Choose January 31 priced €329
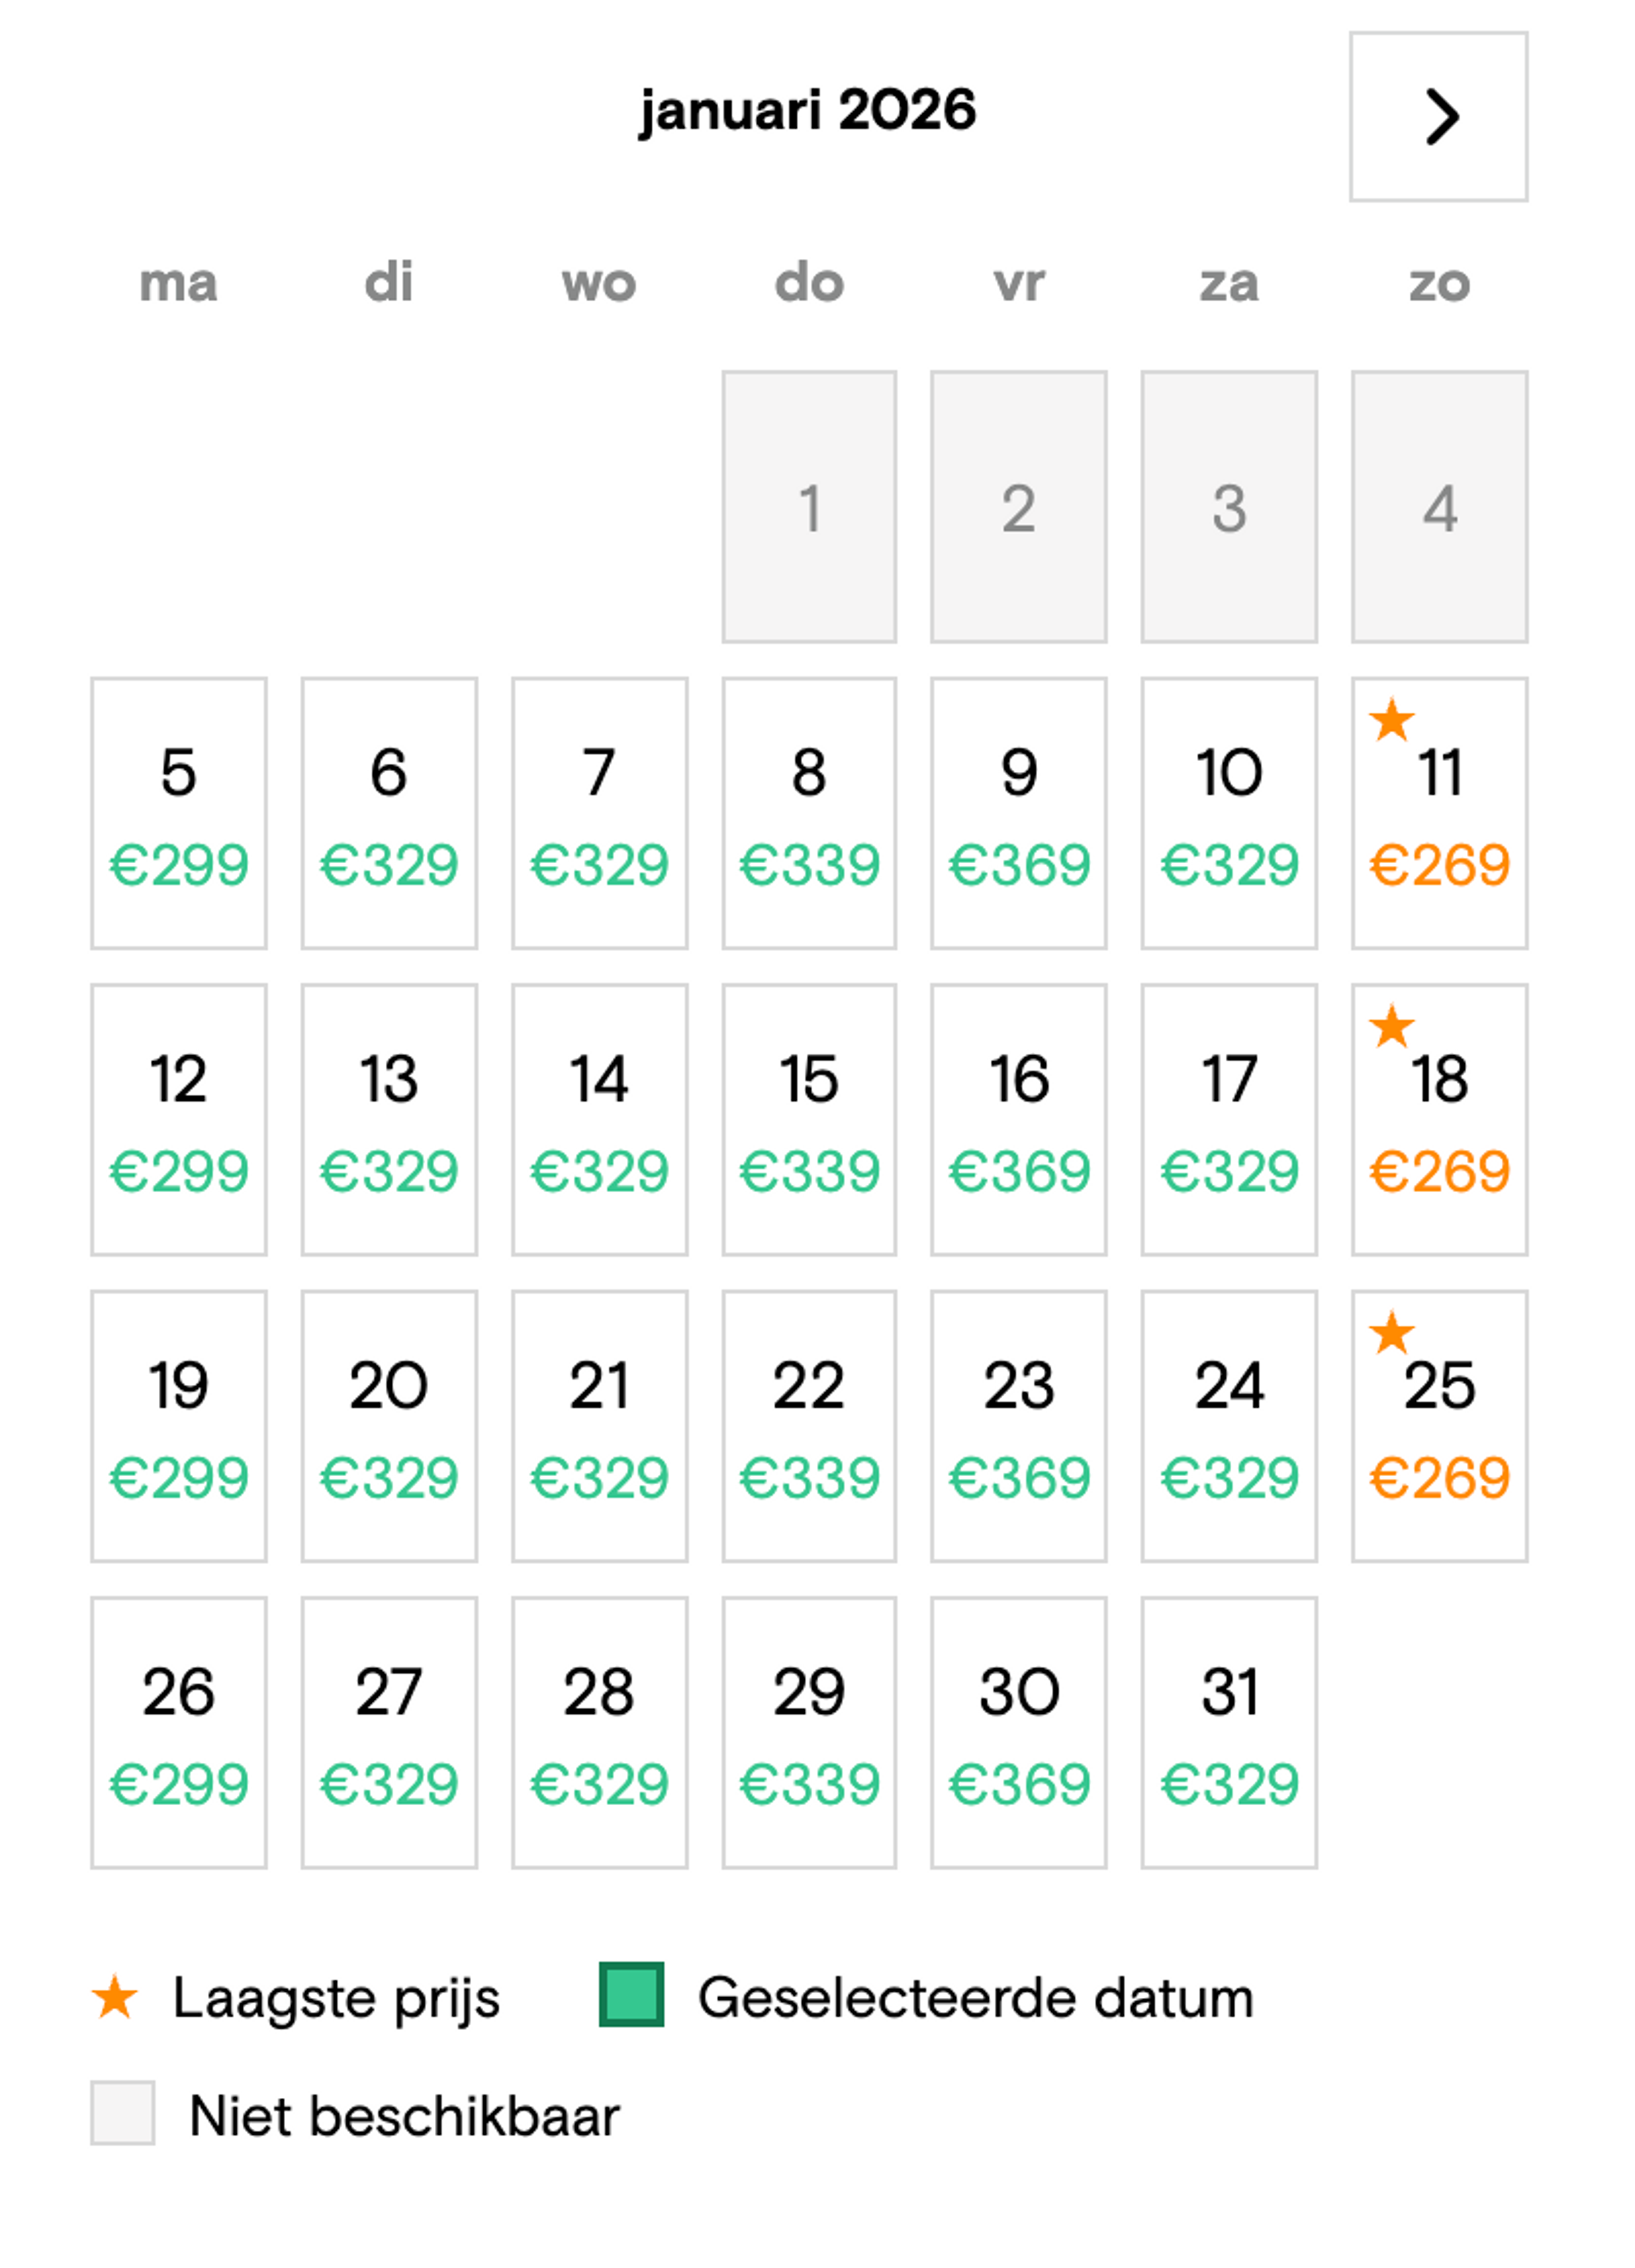This screenshot has height=2268, width=1635. pyautogui.click(x=1229, y=1732)
